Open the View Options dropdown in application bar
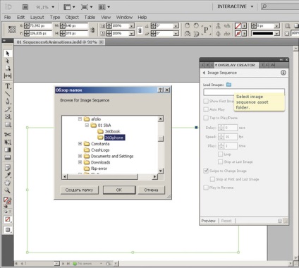299x268 pixels. pos(69,7)
